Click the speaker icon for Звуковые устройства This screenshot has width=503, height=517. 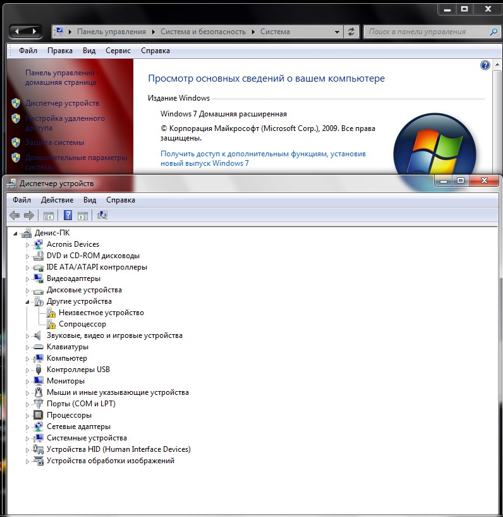(38, 335)
